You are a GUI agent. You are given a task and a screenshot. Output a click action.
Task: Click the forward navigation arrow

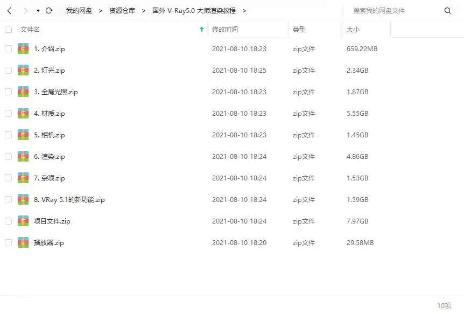[x=25, y=11]
